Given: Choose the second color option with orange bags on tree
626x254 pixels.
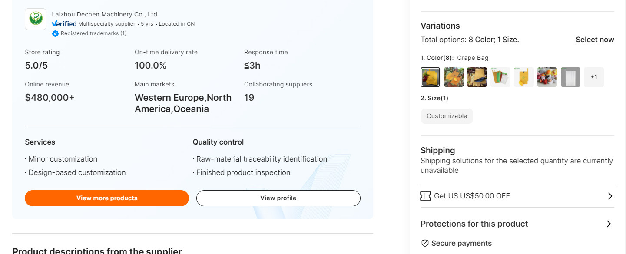Looking at the screenshot, I should pyautogui.click(x=454, y=77).
